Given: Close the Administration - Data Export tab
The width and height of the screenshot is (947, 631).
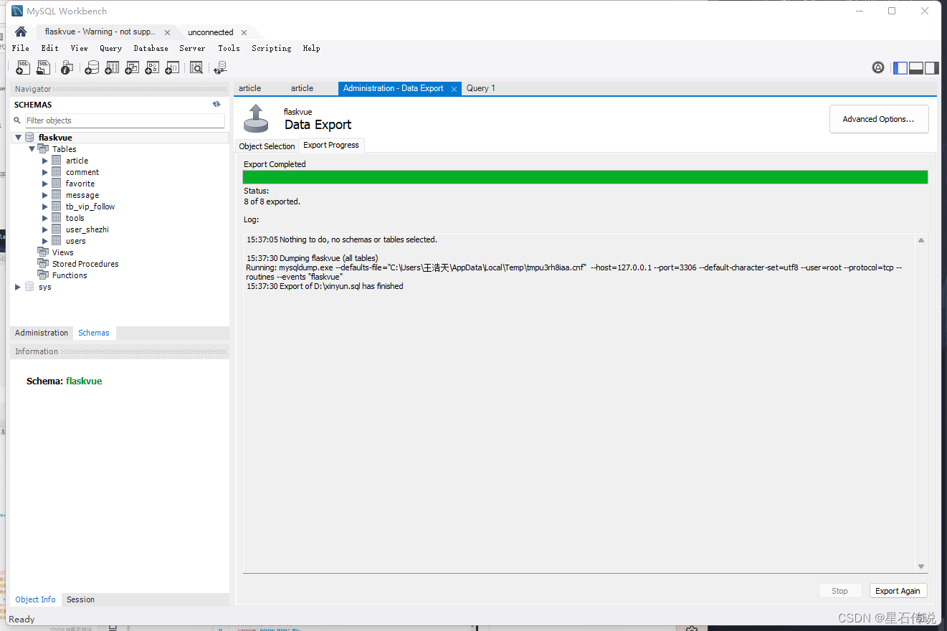Looking at the screenshot, I should (454, 89).
